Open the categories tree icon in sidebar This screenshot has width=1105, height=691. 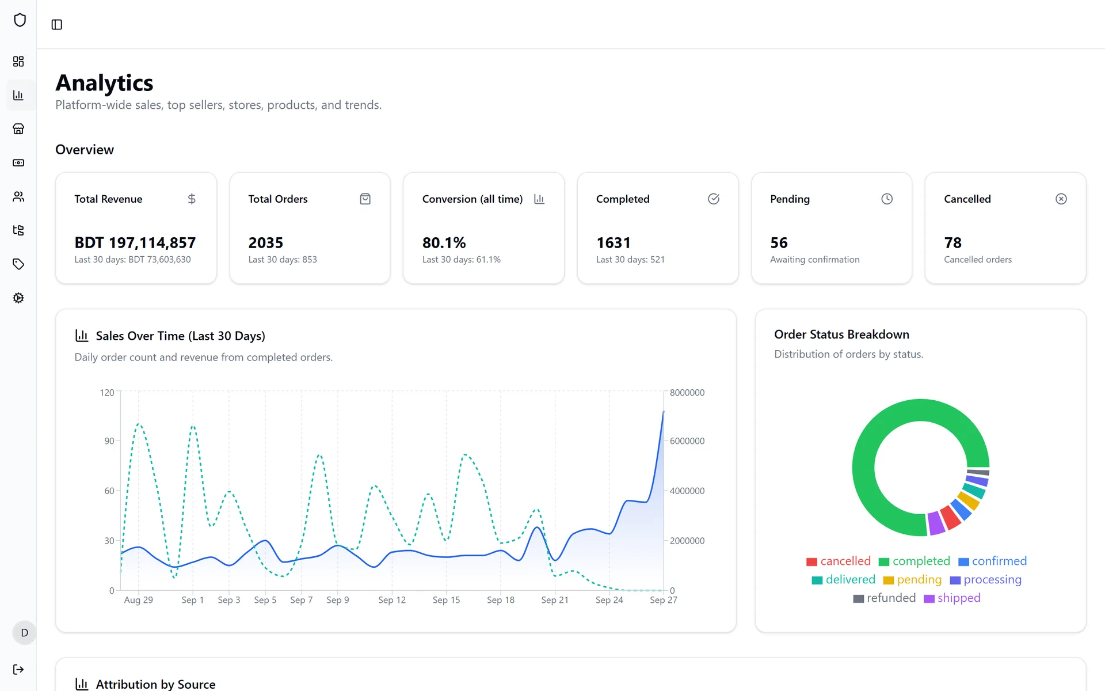(x=18, y=230)
